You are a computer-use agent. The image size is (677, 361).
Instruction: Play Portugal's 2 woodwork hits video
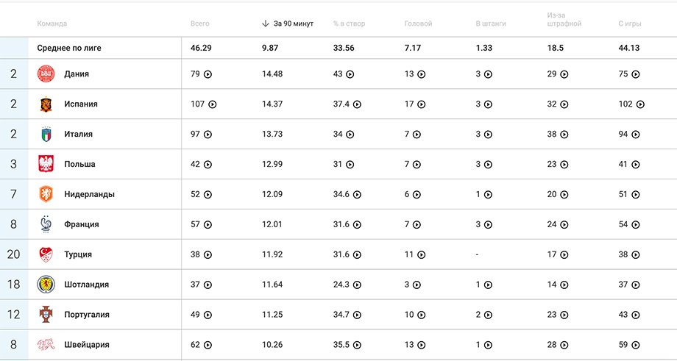[488, 315]
